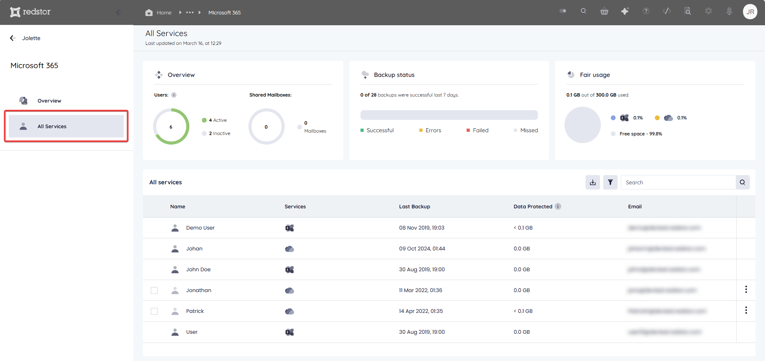Click the red Failed legend swatch

pos(468,130)
